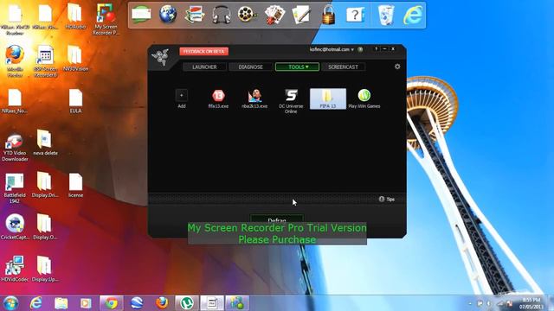Open the license file on desktop
554x311 pixels.
75,185
